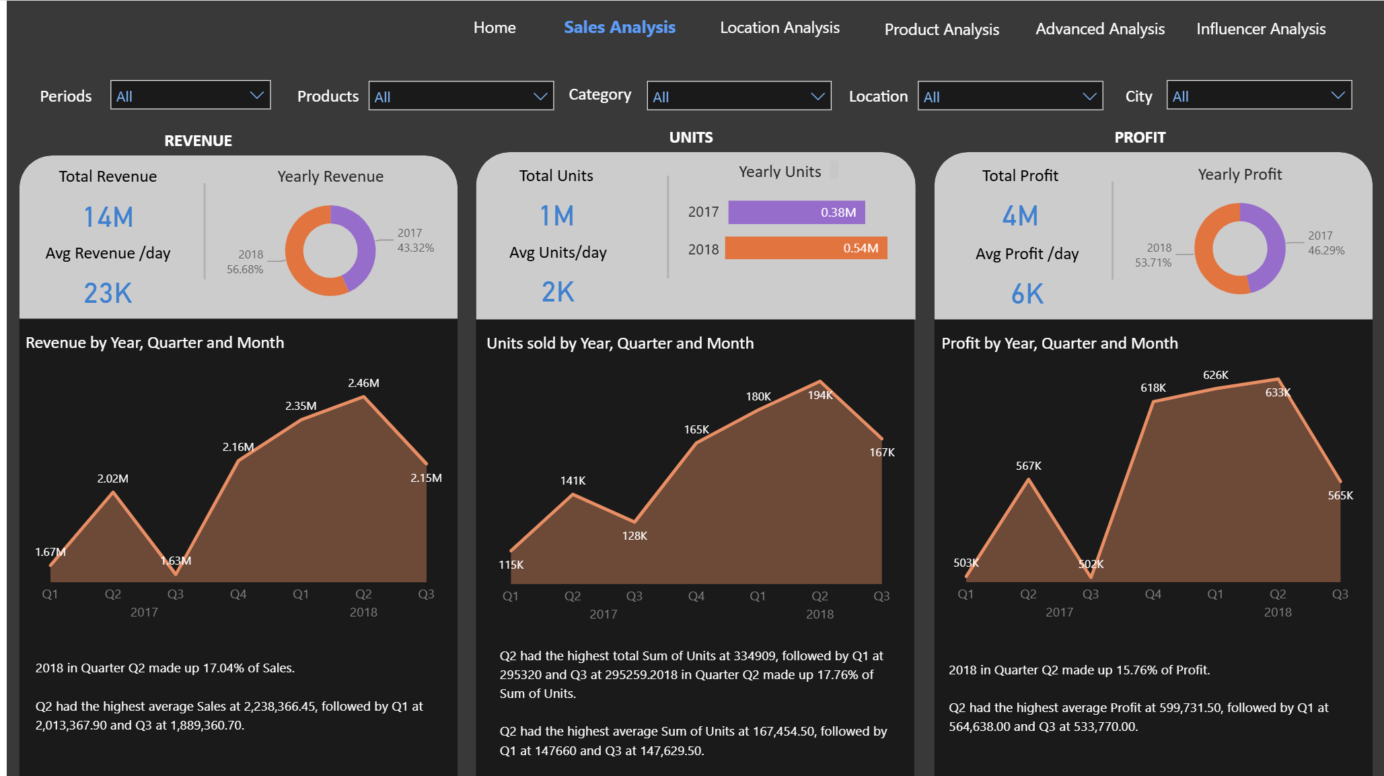
Task: Switch to Location Analysis tab
Action: click(x=779, y=28)
